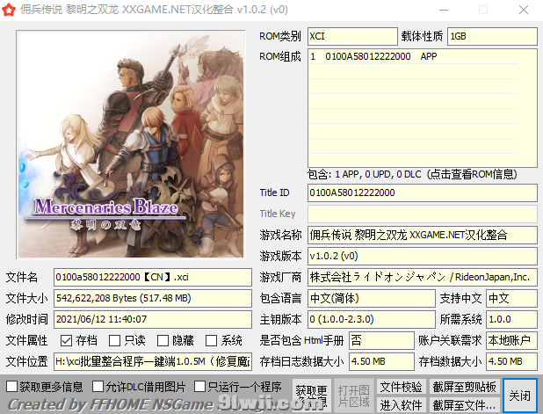The height and width of the screenshot is (414, 543).
Task: Toggle the 存档 file attribute checkbox
Action: [x=67, y=340]
